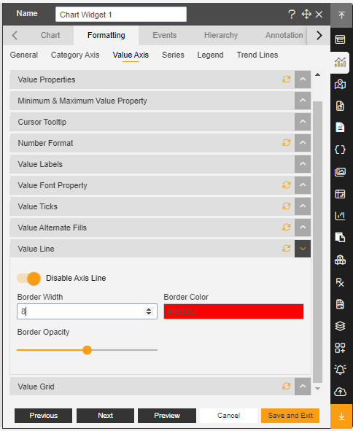Open the curly braces code icon
The width and height of the screenshot is (353, 431).
click(x=340, y=150)
